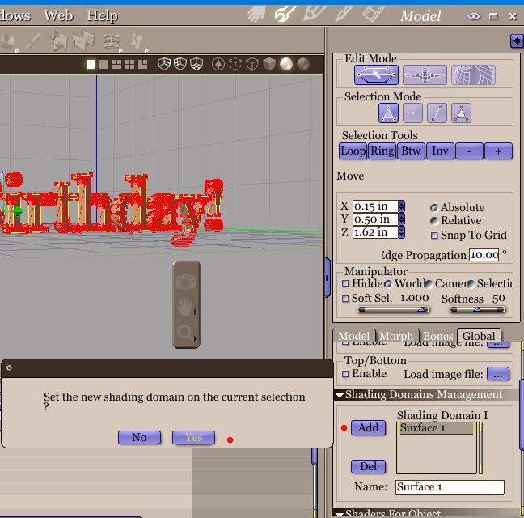The height and width of the screenshot is (518, 524).
Task: Choose UV mesh edit mode button
Action: tap(473, 74)
